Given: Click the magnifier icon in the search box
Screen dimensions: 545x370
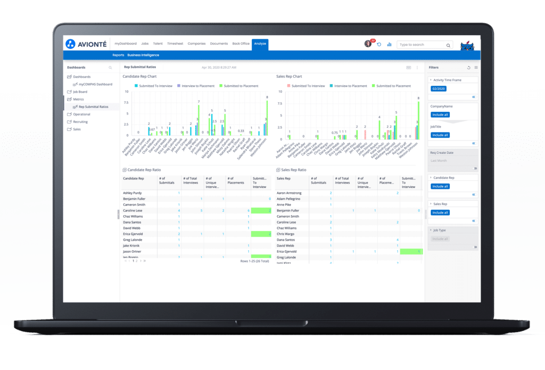Looking at the screenshot, I should 449,45.
